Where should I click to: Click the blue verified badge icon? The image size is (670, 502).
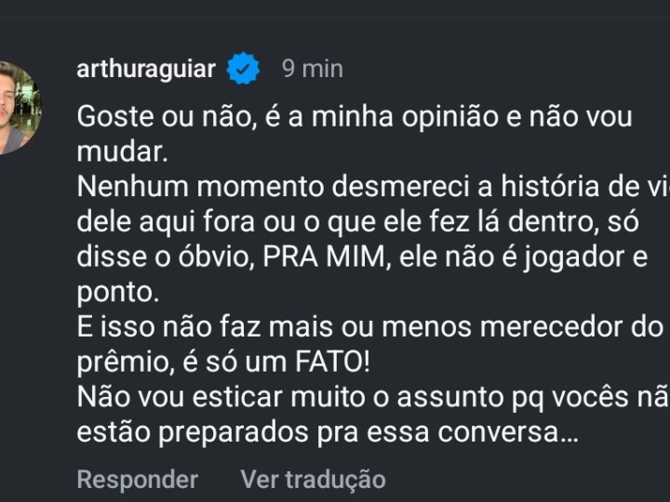(245, 70)
